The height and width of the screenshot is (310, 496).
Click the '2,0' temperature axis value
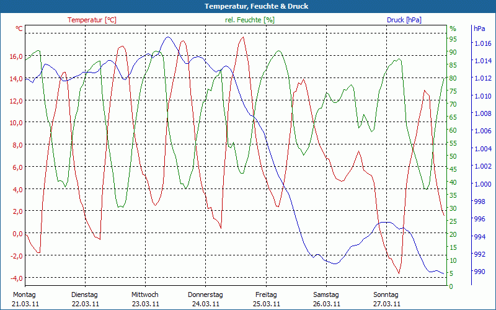coord(18,211)
